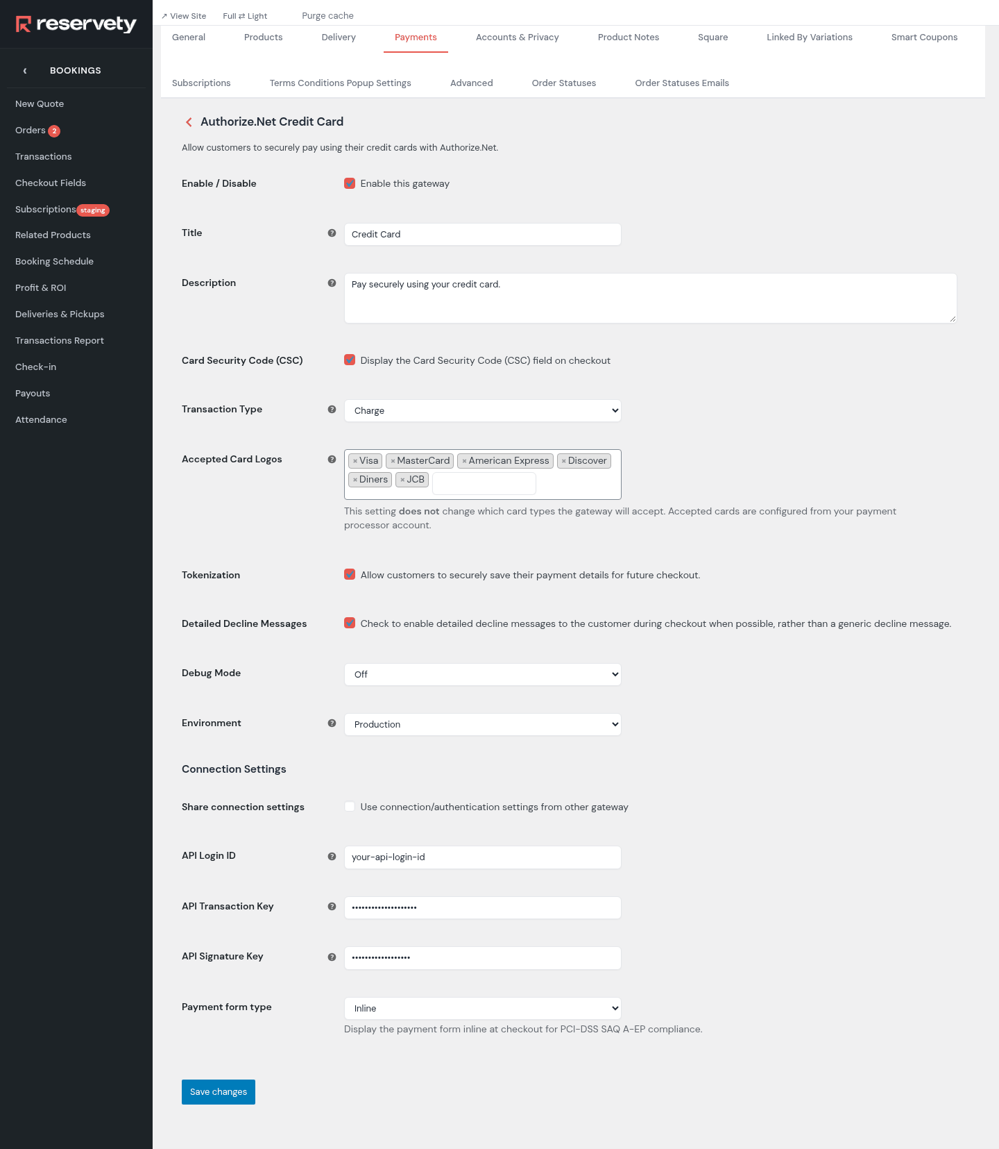
Task: Collapse the Bookings sidebar back arrow
Action: (x=25, y=71)
